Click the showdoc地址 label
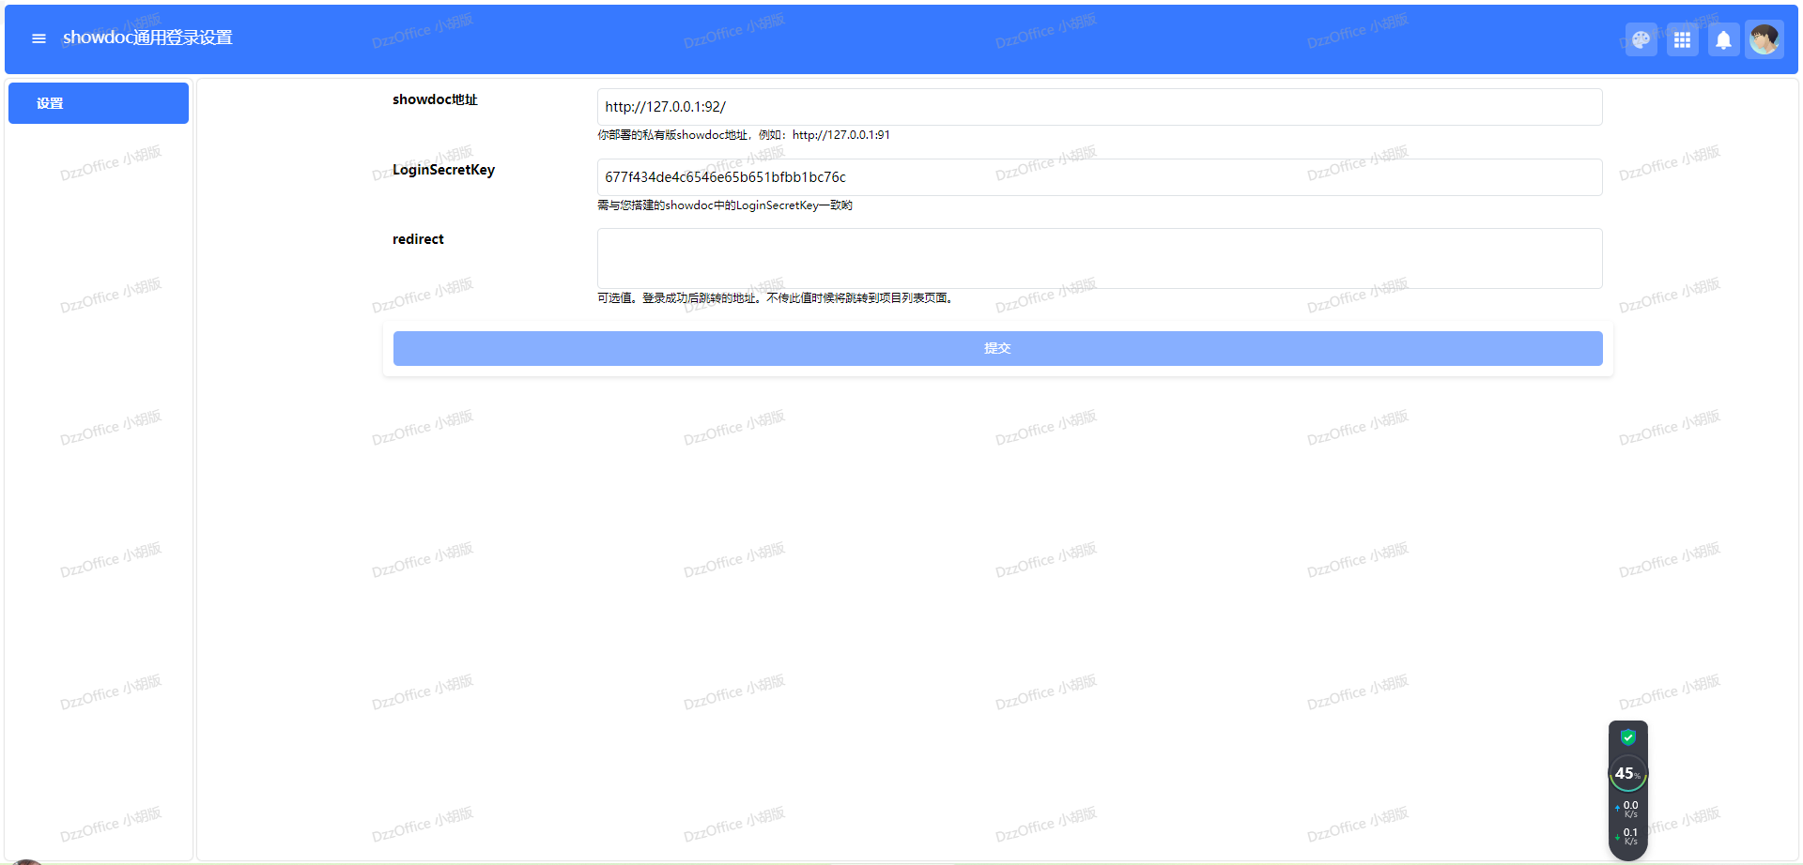The height and width of the screenshot is (865, 1803). 435,99
